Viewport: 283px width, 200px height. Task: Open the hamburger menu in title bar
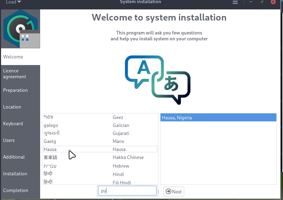pyautogui.click(x=235, y=2)
